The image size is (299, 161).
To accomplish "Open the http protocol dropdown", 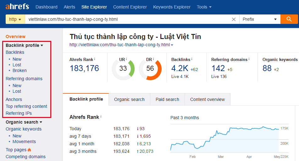I will [x=15, y=19].
